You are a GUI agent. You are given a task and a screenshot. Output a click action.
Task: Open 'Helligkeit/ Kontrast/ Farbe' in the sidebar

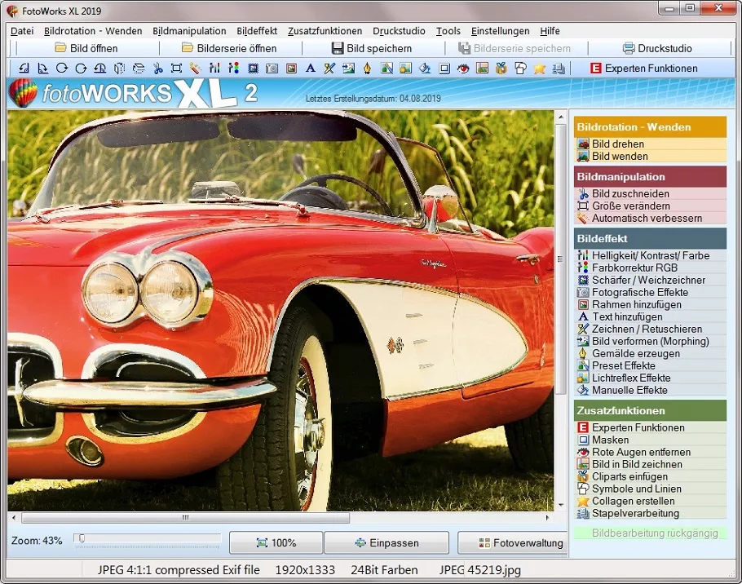pyautogui.click(x=650, y=255)
